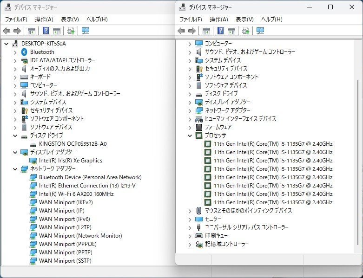363x278 pixels.
Task: Collapse the DESKTOP-KIT5S0A root node
Action: (7, 44)
